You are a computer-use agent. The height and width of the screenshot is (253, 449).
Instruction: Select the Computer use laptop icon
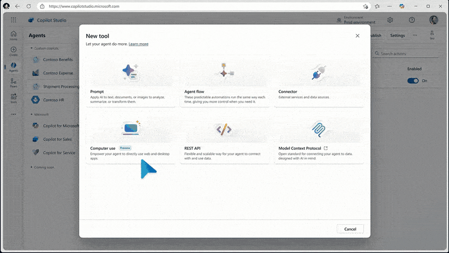coord(131,128)
